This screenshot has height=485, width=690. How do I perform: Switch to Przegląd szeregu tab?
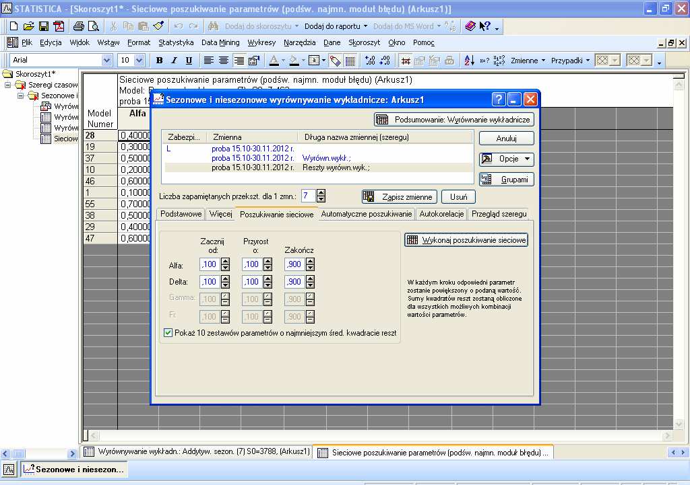coord(499,214)
